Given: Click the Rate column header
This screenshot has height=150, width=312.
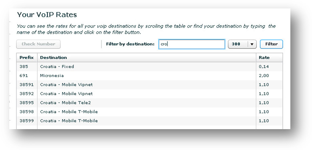Looking at the screenshot, I should pos(269,57).
